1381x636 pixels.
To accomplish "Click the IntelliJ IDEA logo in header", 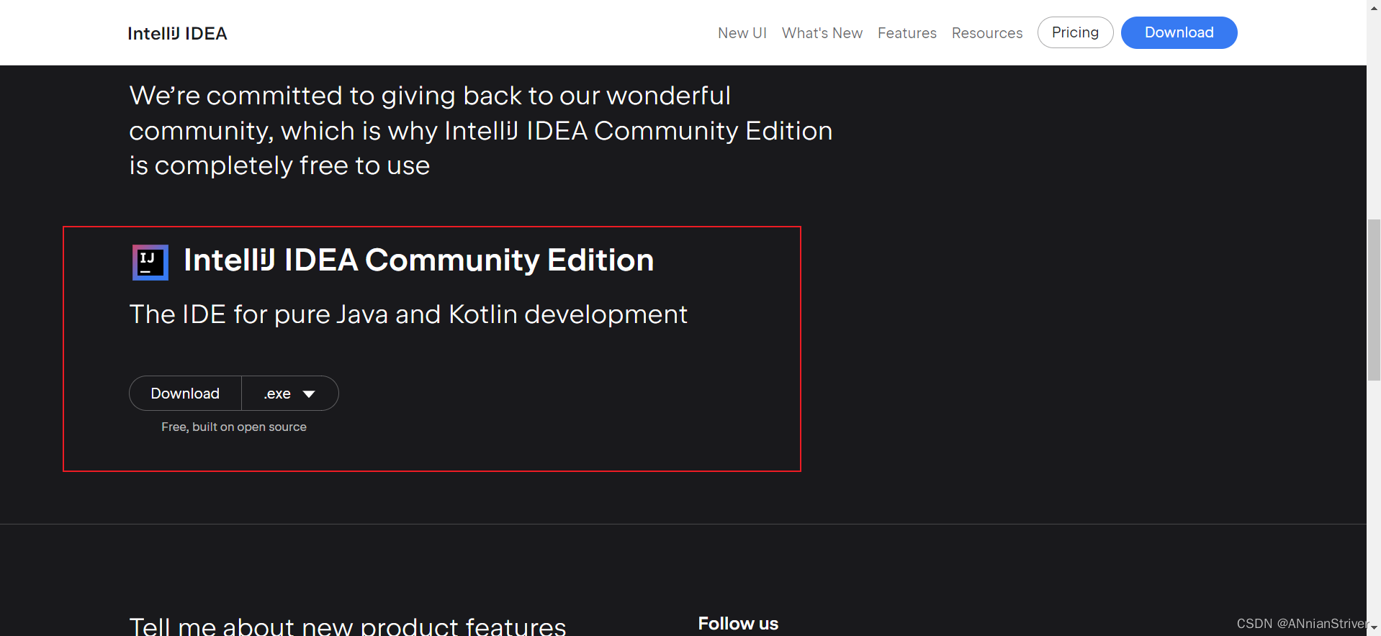I will click(177, 33).
